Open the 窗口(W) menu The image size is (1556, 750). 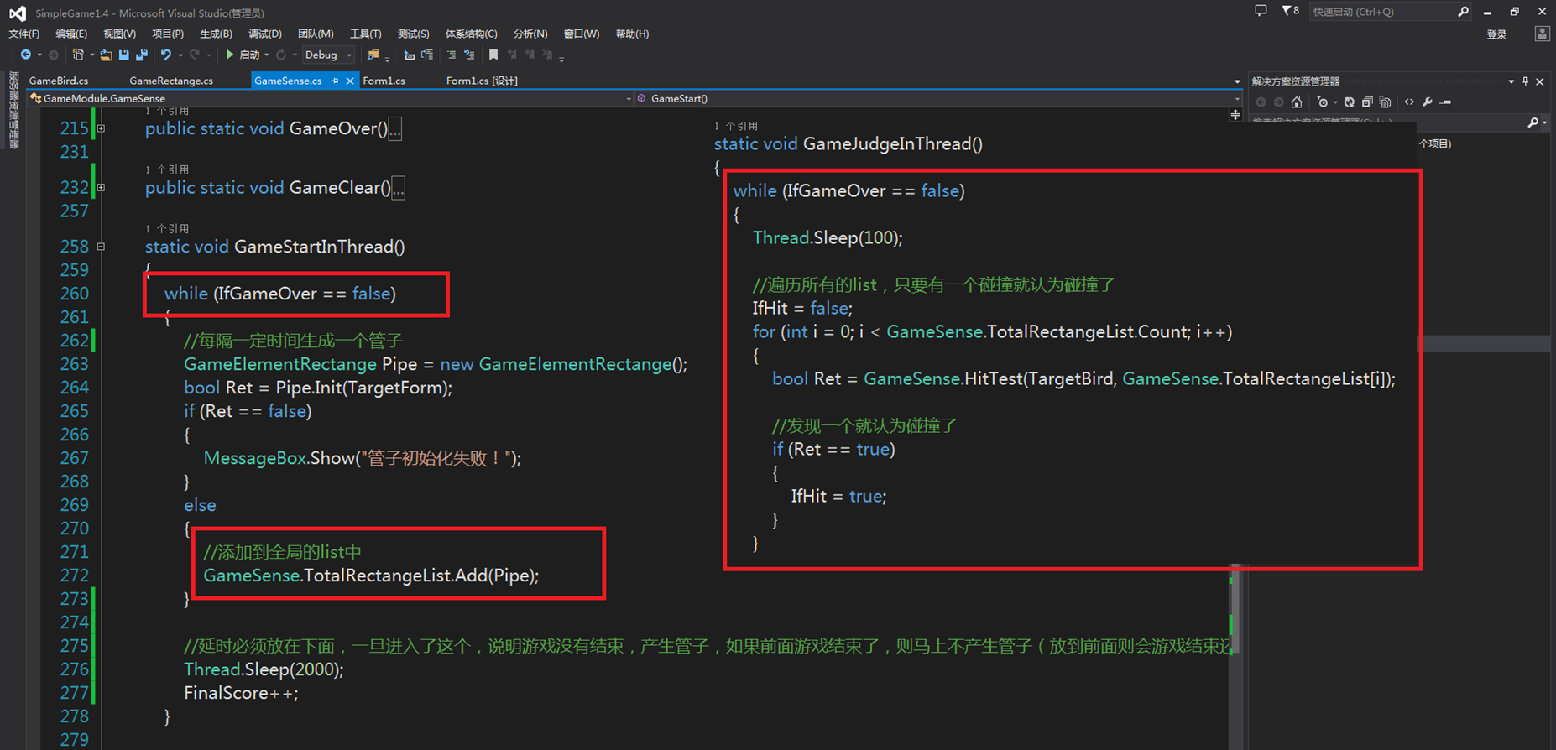tap(582, 34)
